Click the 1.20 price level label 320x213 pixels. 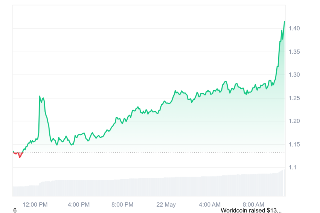[294, 121]
